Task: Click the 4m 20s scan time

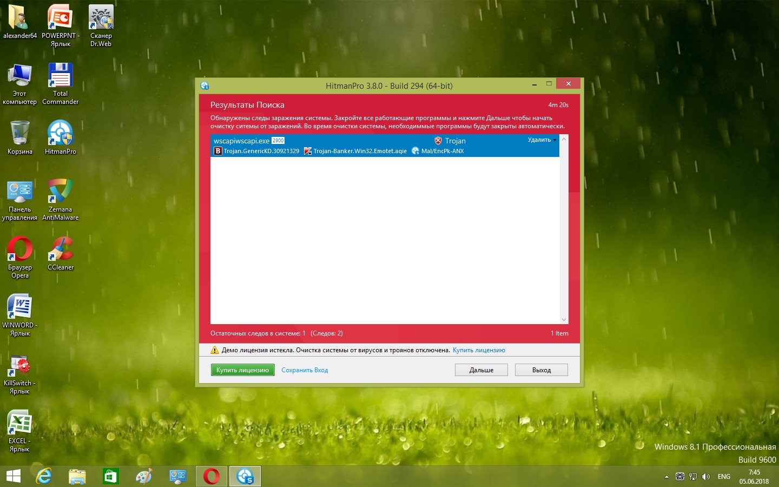Action: [558, 105]
